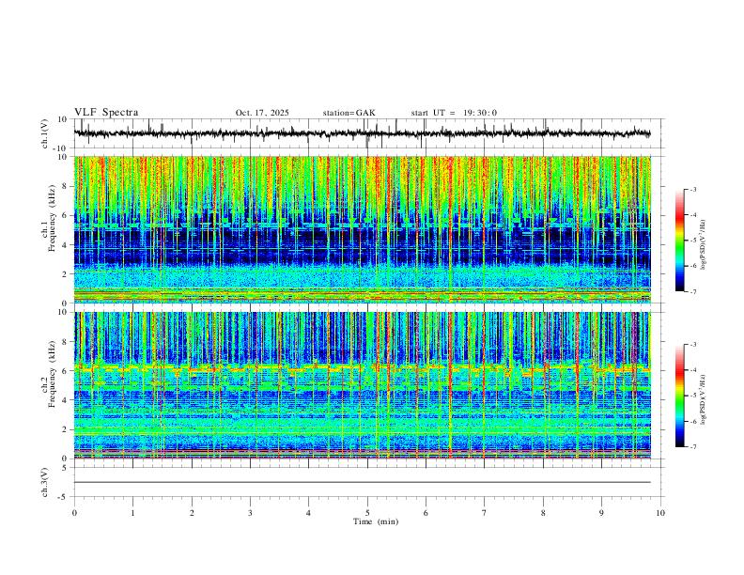Click time axis tick label "7"
This screenshot has width=744, height=575.
click(x=485, y=513)
